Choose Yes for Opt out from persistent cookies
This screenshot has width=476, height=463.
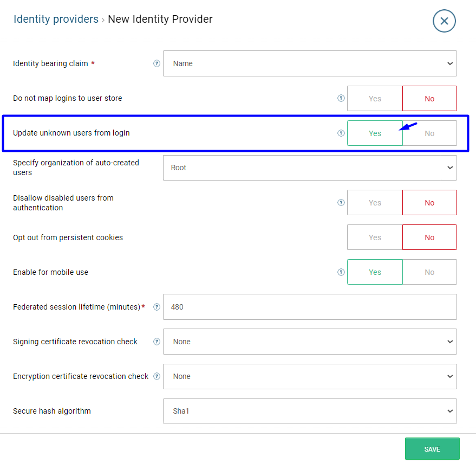pos(375,237)
